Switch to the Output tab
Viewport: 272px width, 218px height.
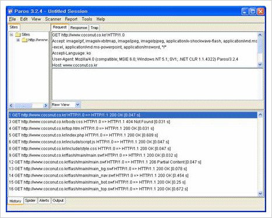click(x=58, y=201)
